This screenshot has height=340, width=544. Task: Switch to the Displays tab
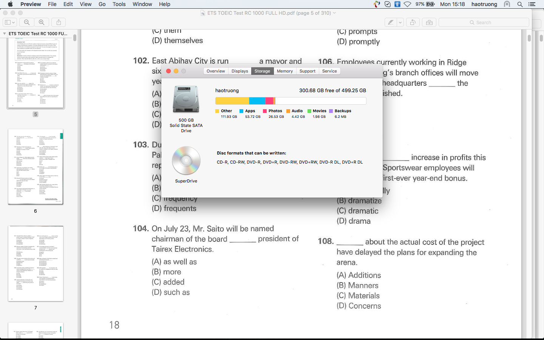point(240,71)
